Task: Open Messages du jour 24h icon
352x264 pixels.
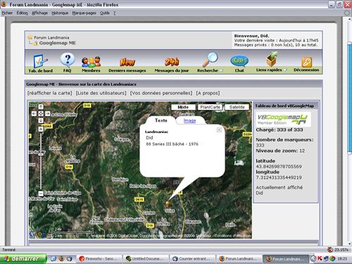Action: pos(172,62)
